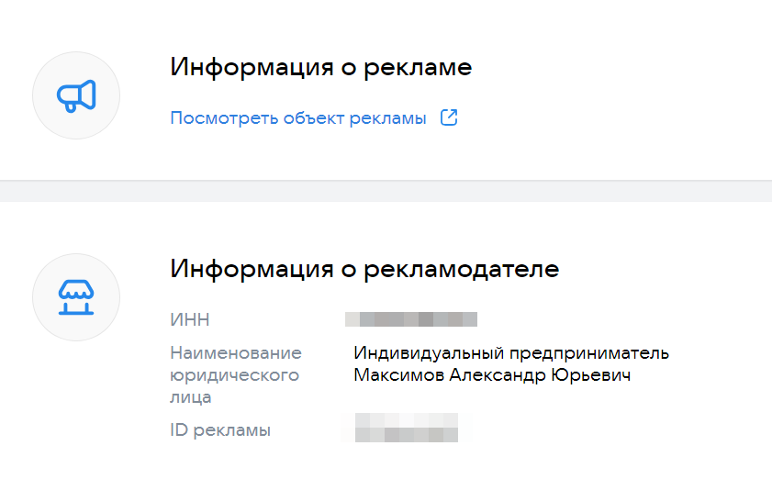The width and height of the screenshot is (772, 479).
Task: Click the surname Максимов
Action: pyautogui.click(x=394, y=375)
